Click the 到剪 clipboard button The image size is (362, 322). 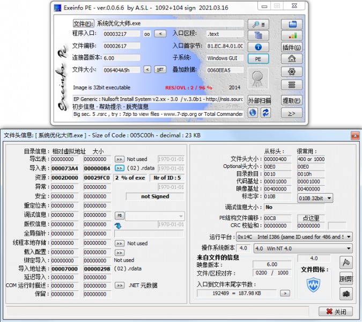[346, 279]
